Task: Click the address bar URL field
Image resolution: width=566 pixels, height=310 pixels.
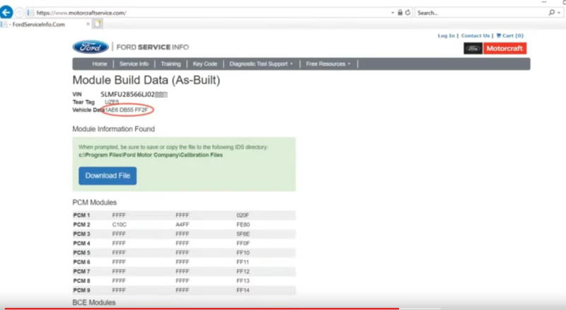Action: click(209, 13)
